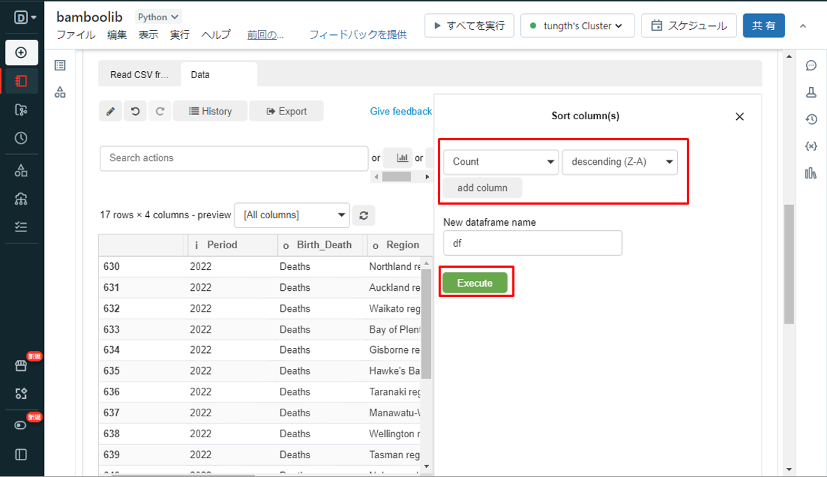The image size is (827, 477).
Task: Click the create new plus icon
Action: 21,52
